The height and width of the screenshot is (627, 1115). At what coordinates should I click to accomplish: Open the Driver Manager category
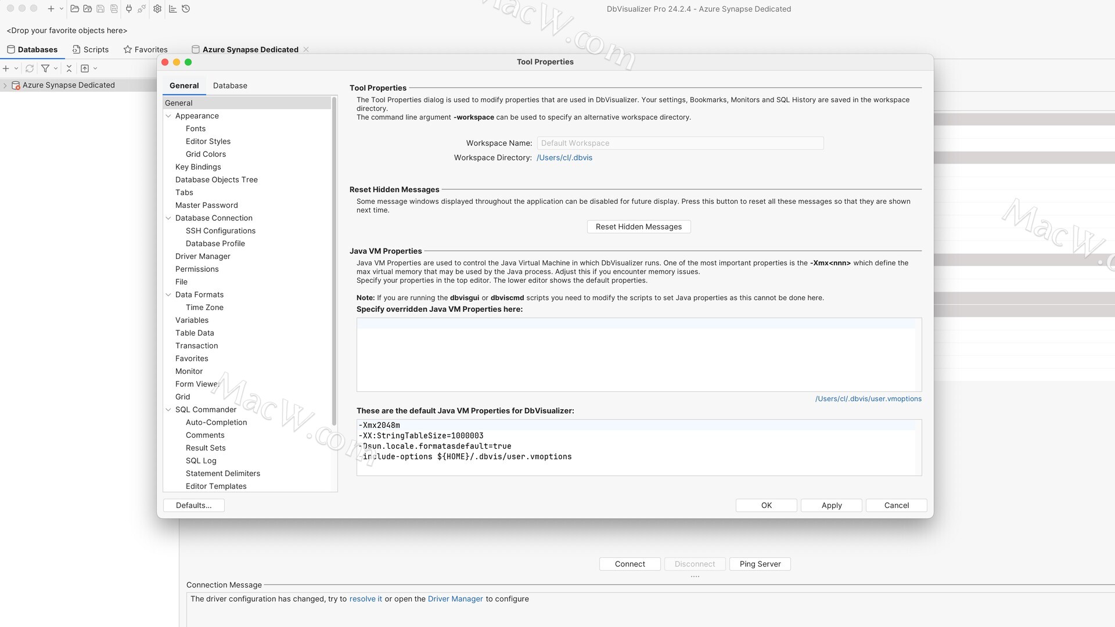click(203, 257)
